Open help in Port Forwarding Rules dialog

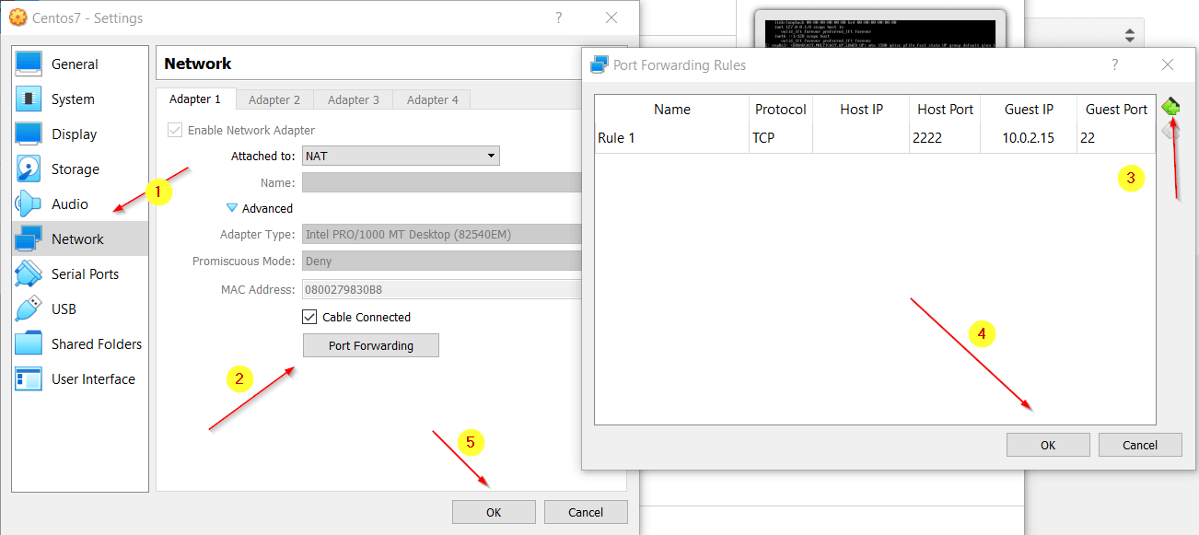click(x=1115, y=64)
